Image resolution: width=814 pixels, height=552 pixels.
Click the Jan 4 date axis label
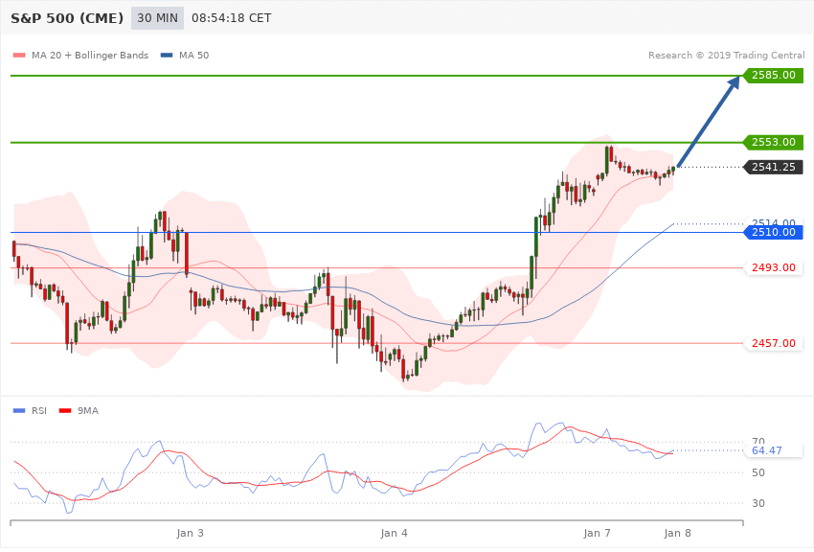[394, 533]
